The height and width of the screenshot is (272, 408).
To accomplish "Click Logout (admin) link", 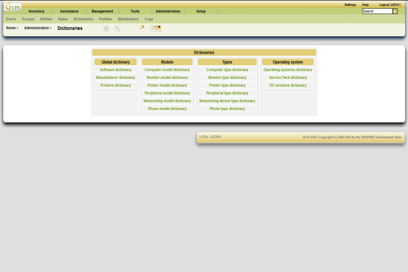I will (x=390, y=5).
